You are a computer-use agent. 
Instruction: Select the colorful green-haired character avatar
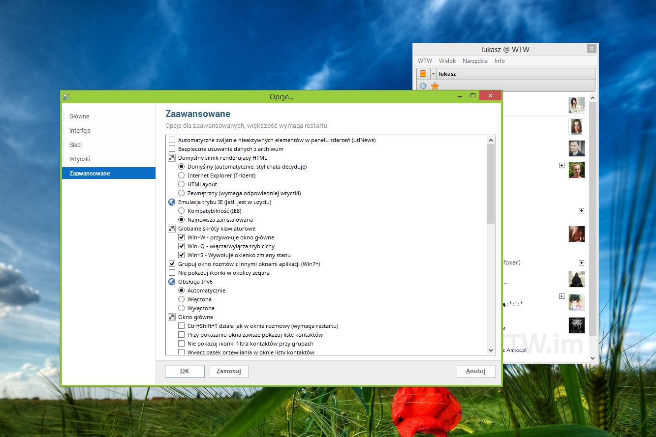(x=577, y=302)
